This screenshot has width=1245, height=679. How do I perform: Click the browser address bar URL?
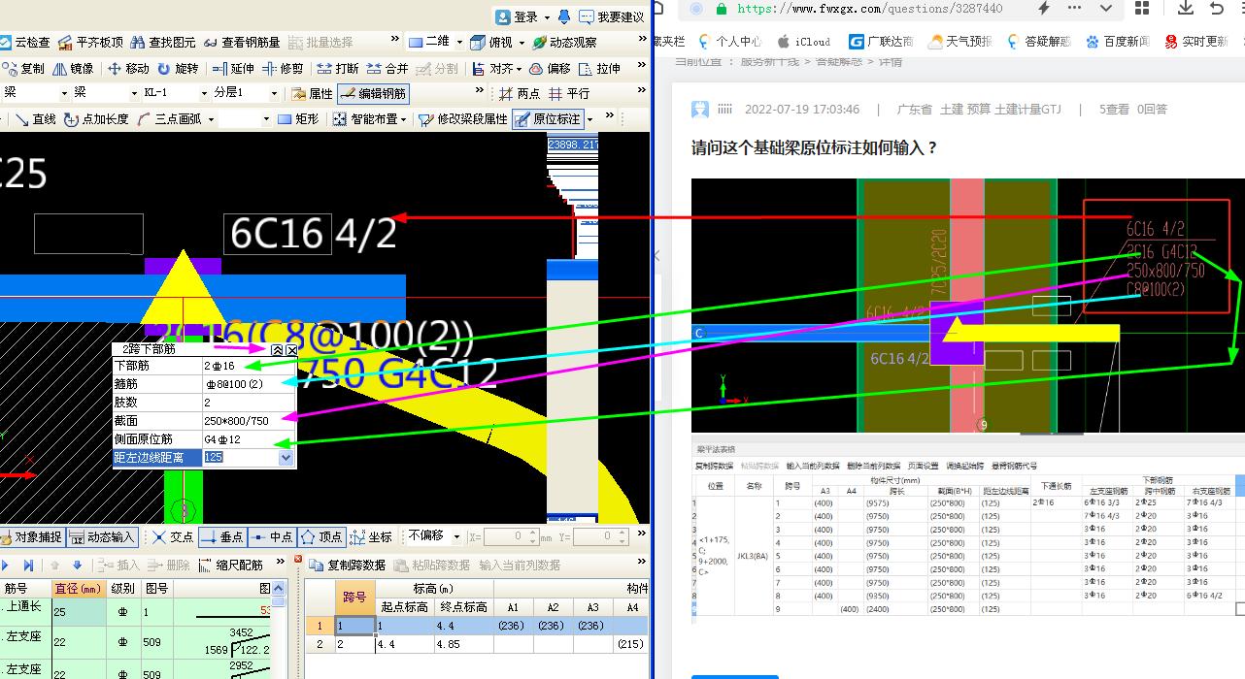pos(870,8)
